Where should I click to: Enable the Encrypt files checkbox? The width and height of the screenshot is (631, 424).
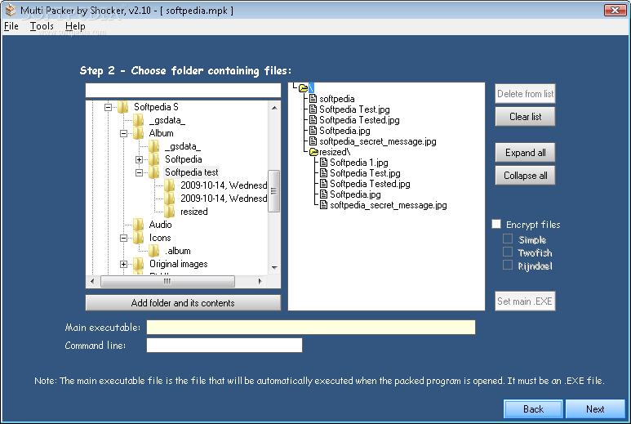tap(496, 224)
